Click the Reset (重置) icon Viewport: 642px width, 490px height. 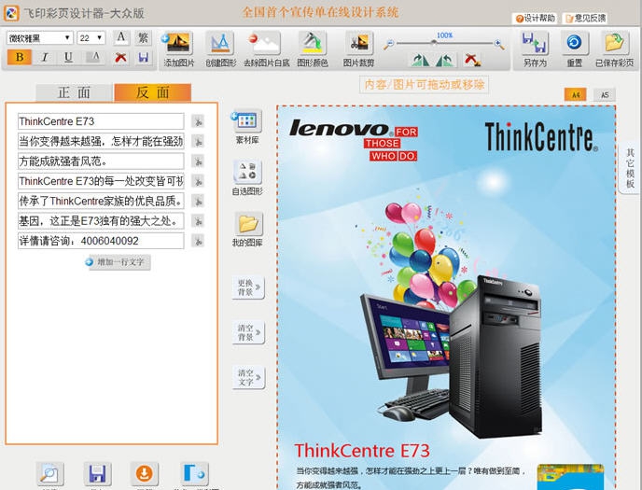(574, 43)
